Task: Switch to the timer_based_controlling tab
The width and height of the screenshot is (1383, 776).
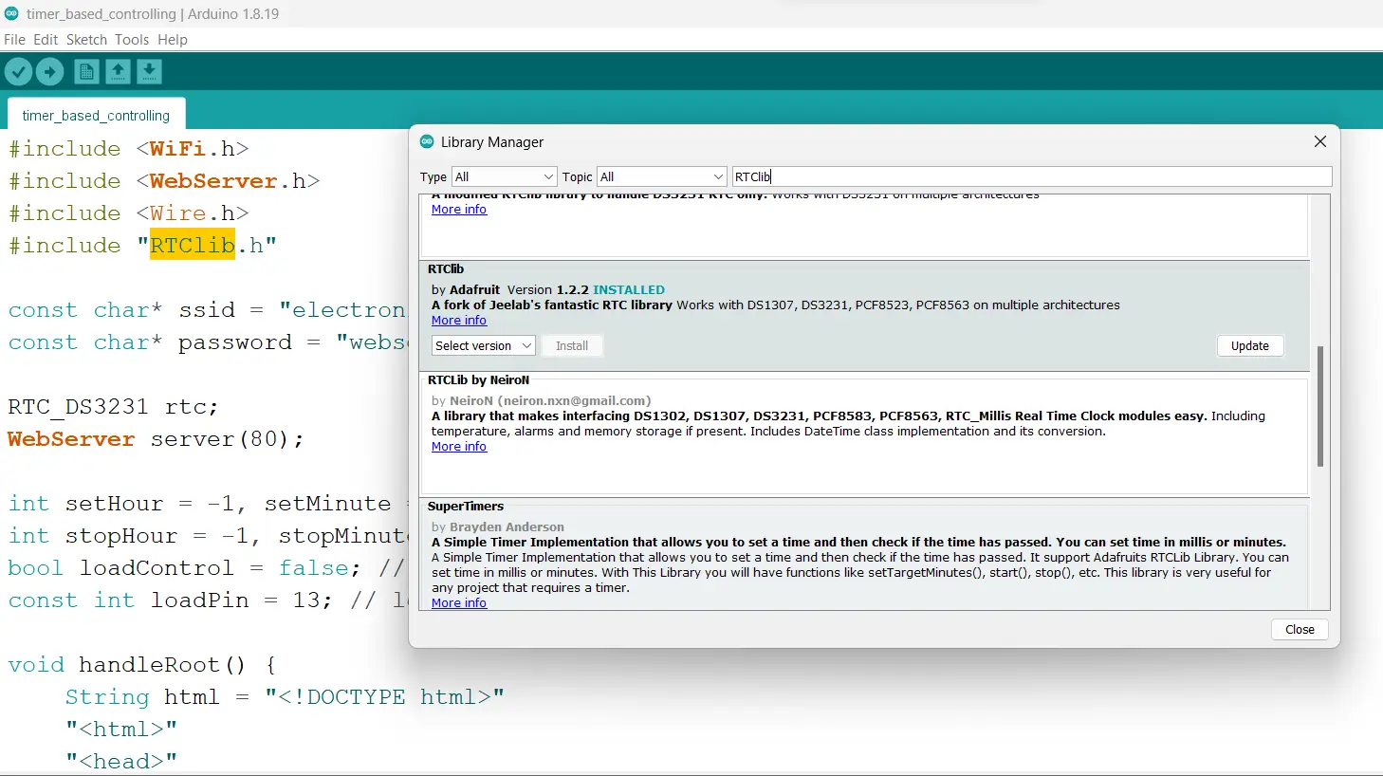Action: click(x=96, y=115)
